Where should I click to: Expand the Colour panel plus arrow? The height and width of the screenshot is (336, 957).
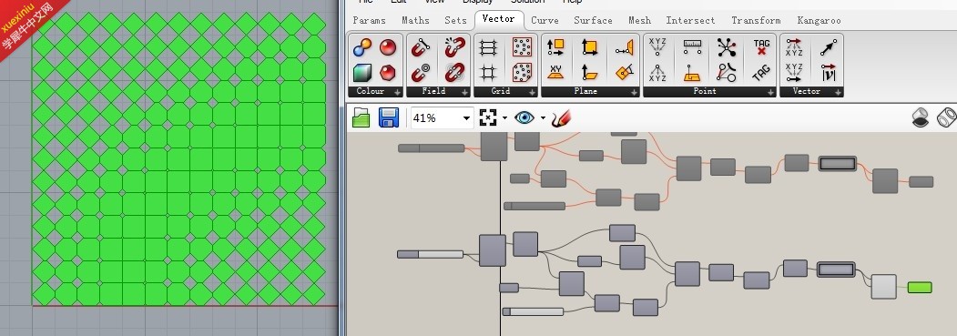coord(397,92)
